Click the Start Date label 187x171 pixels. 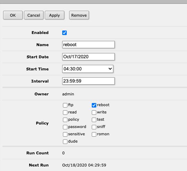coord(38,57)
